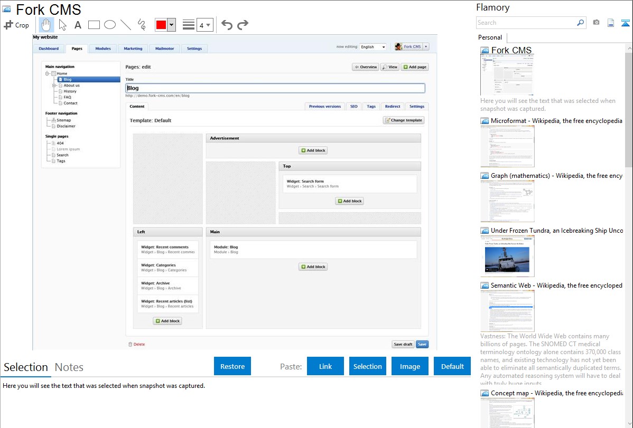Paste the snapshot as a Link
633x428 pixels.
tap(325, 366)
